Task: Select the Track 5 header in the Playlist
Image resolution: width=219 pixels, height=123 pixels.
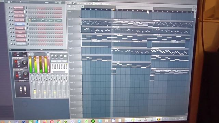Action: 75,43
